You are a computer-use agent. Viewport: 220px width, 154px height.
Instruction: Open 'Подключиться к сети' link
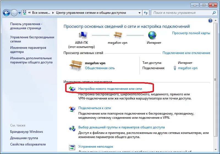pyautogui.click(x=95, y=108)
